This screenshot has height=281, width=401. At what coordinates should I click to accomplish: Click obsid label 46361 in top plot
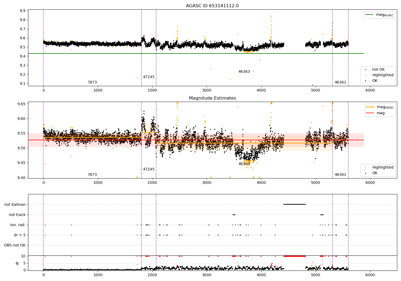pyautogui.click(x=340, y=82)
